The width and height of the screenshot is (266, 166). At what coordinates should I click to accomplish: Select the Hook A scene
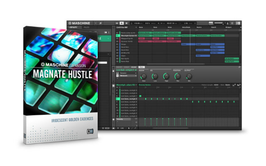click(199, 27)
